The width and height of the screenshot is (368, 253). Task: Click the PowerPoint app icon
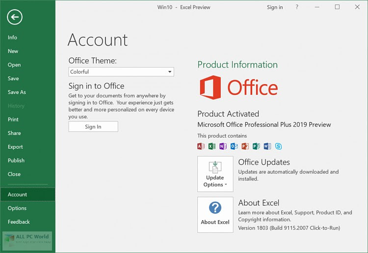click(x=245, y=146)
